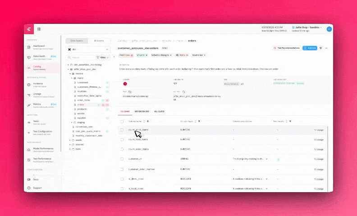
Task: Select customers in the asset tree
Action: click(x=82, y=82)
